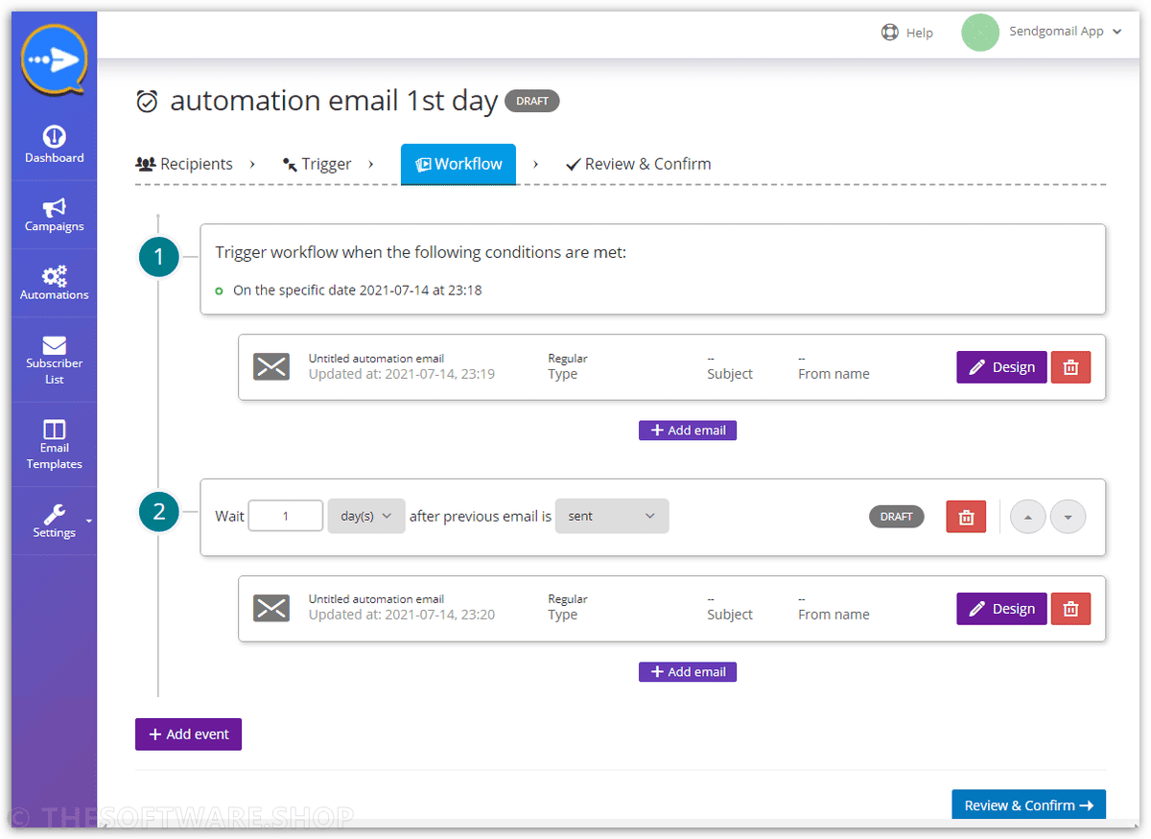
Task: Click 'Updated at: 2021-07-14, 23:20' text
Action: (402, 615)
